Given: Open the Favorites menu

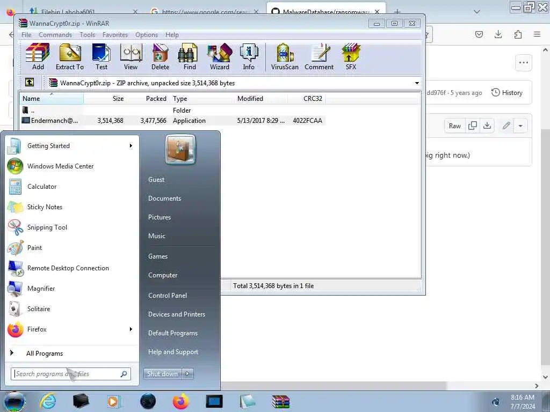Looking at the screenshot, I should [x=115, y=35].
